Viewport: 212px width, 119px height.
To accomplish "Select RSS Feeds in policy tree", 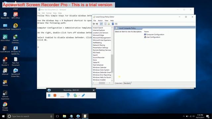I will (96, 53).
